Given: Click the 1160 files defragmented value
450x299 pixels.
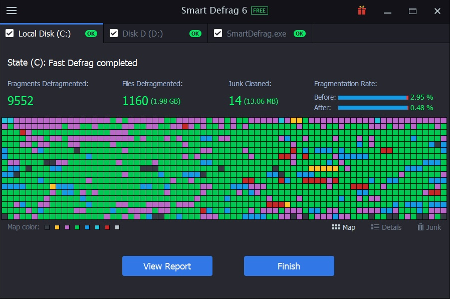Looking at the screenshot, I should click(135, 101).
